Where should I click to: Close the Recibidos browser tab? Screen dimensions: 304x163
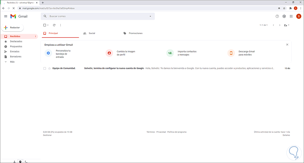[x=37, y=3]
